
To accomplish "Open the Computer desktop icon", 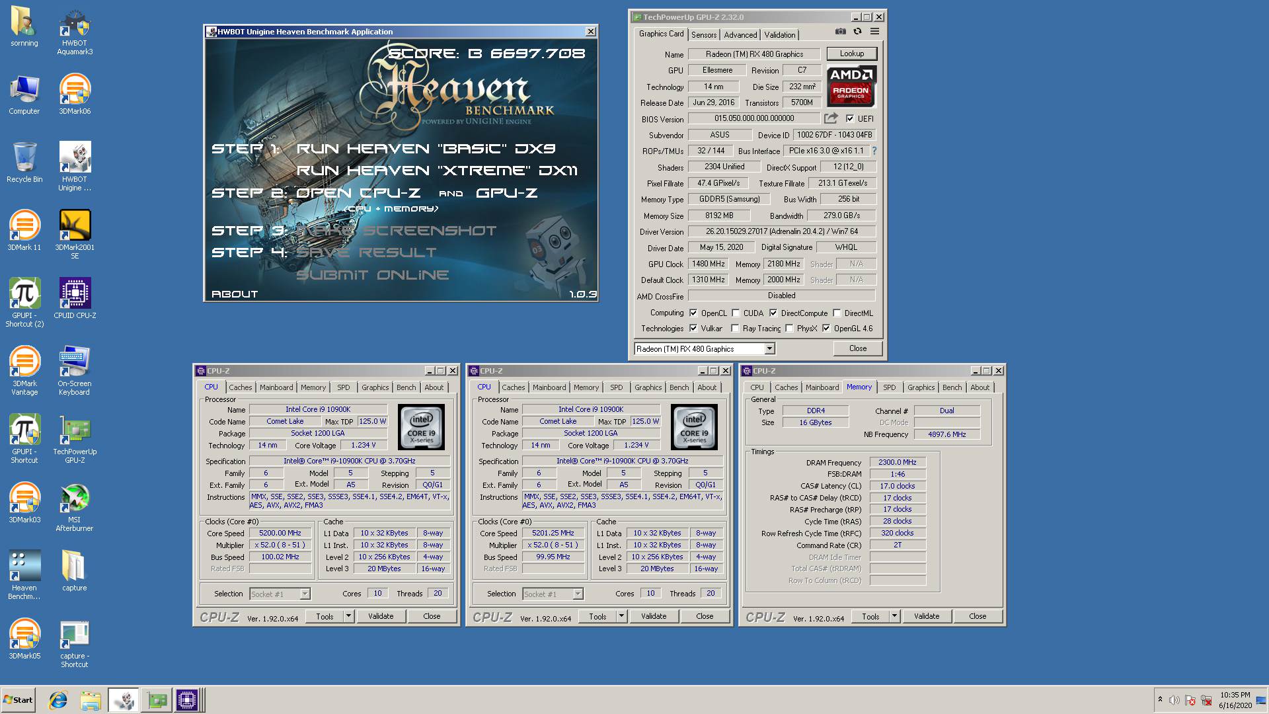I will coord(24,95).
